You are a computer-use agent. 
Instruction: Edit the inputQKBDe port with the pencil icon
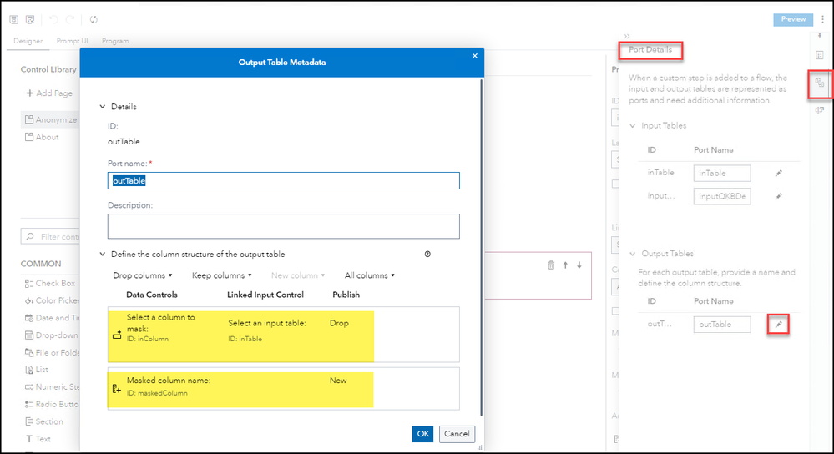779,196
